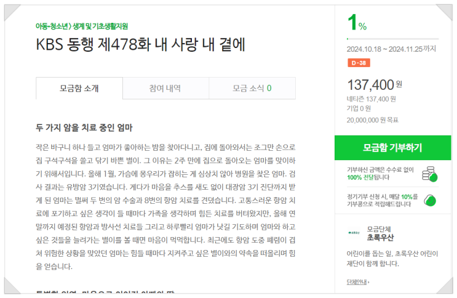Click the 모금함 기부하기 donate button
This screenshot has width=457, height=298.
click(392, 148)
